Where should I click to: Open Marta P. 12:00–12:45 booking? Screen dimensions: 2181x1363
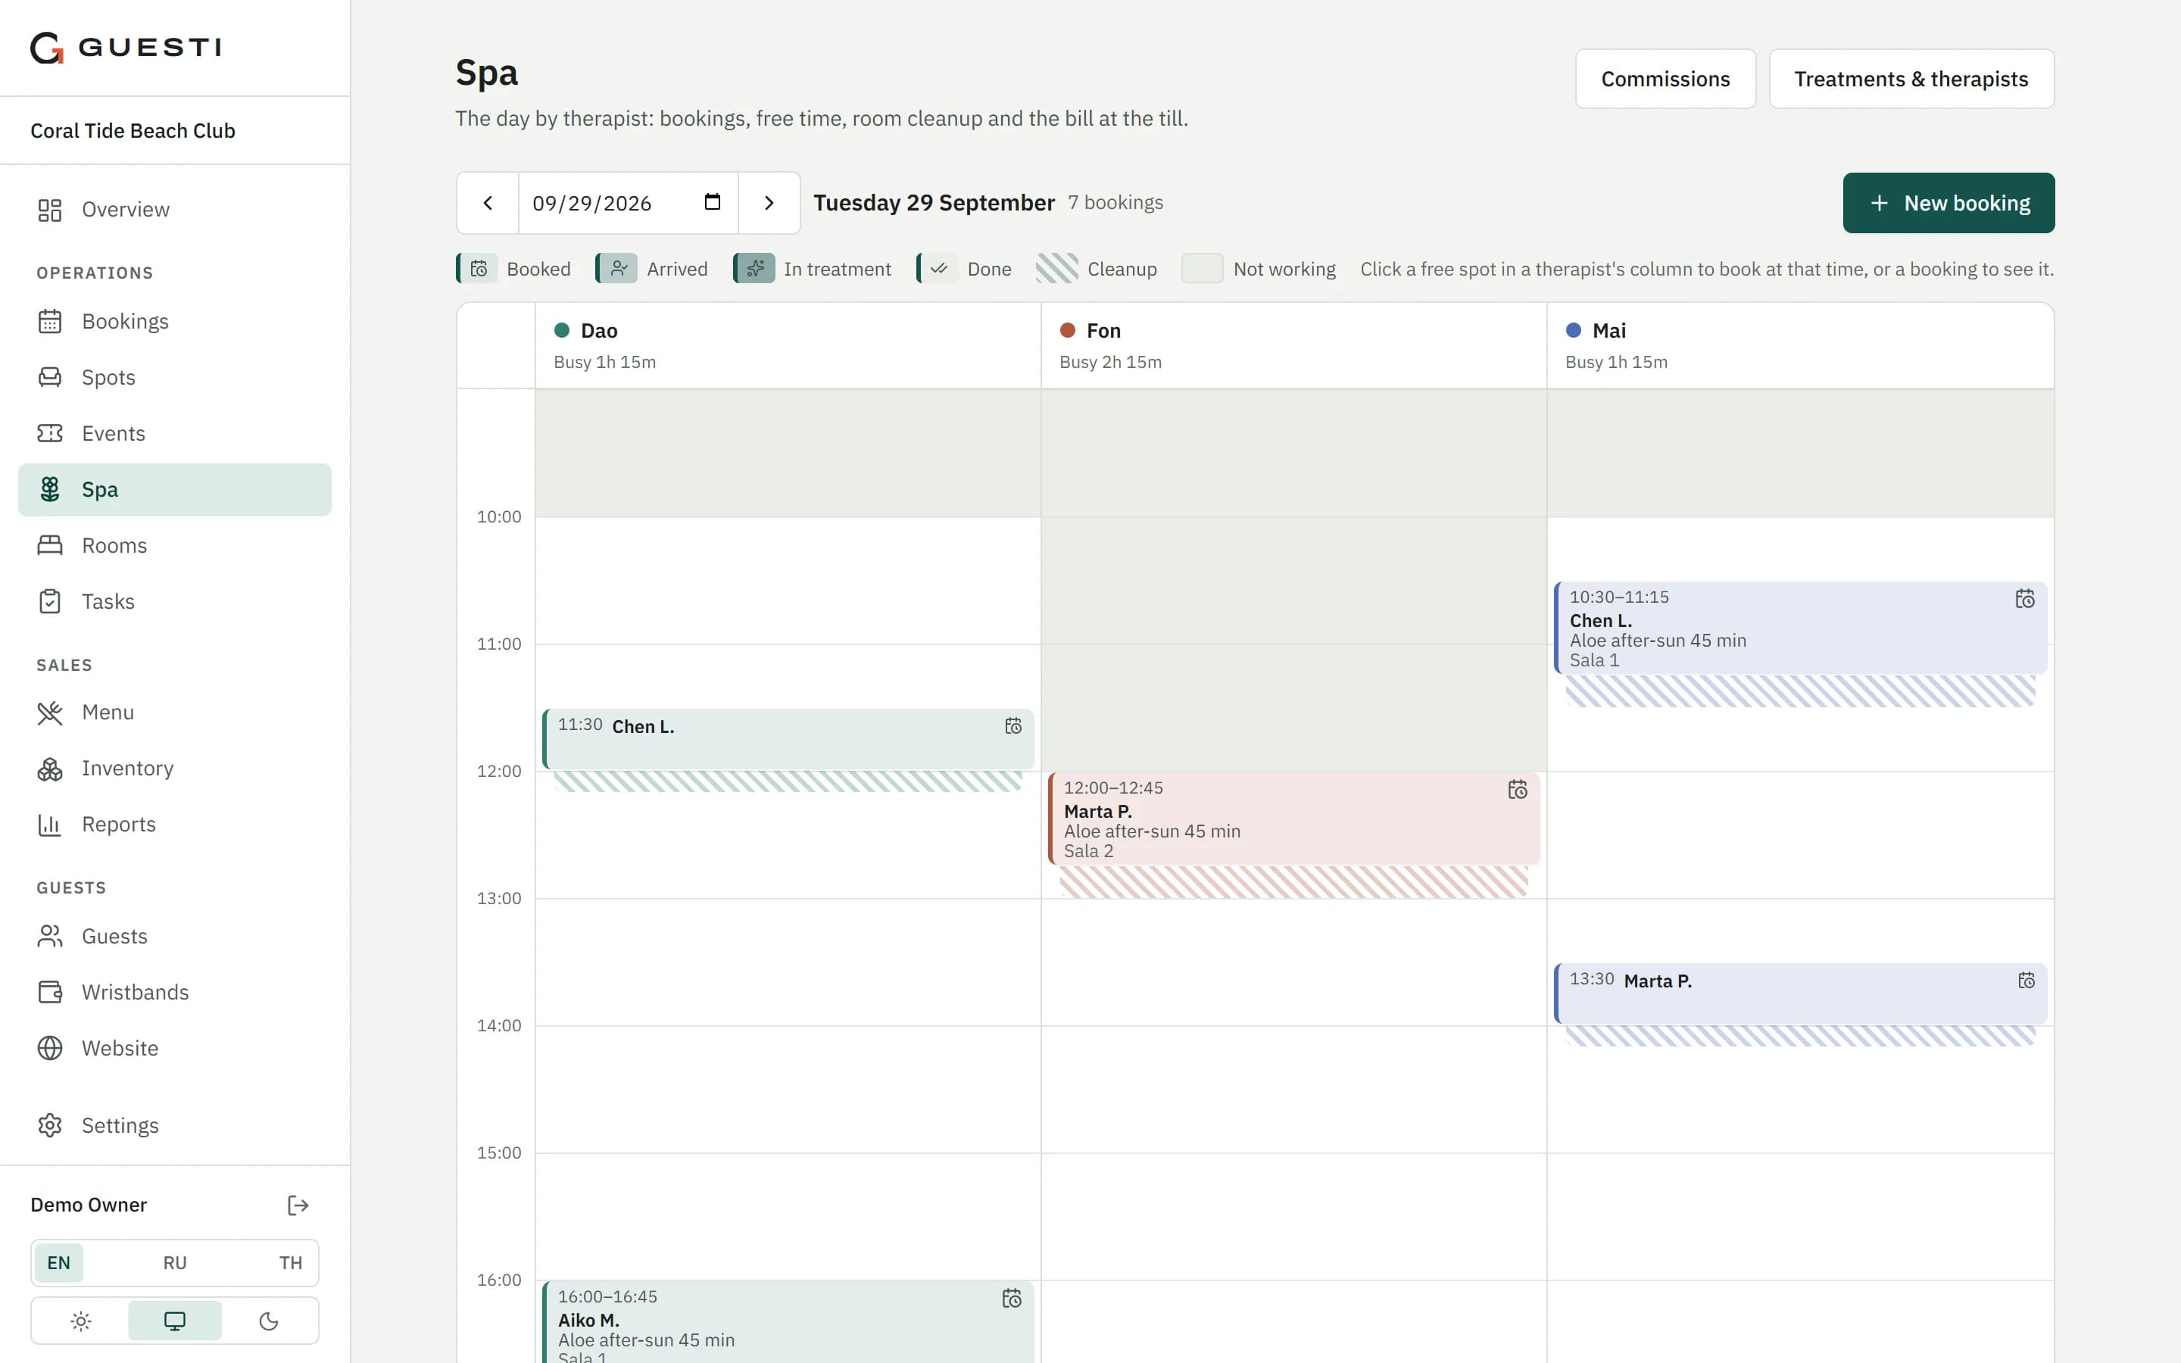[x=1293, y=819]
